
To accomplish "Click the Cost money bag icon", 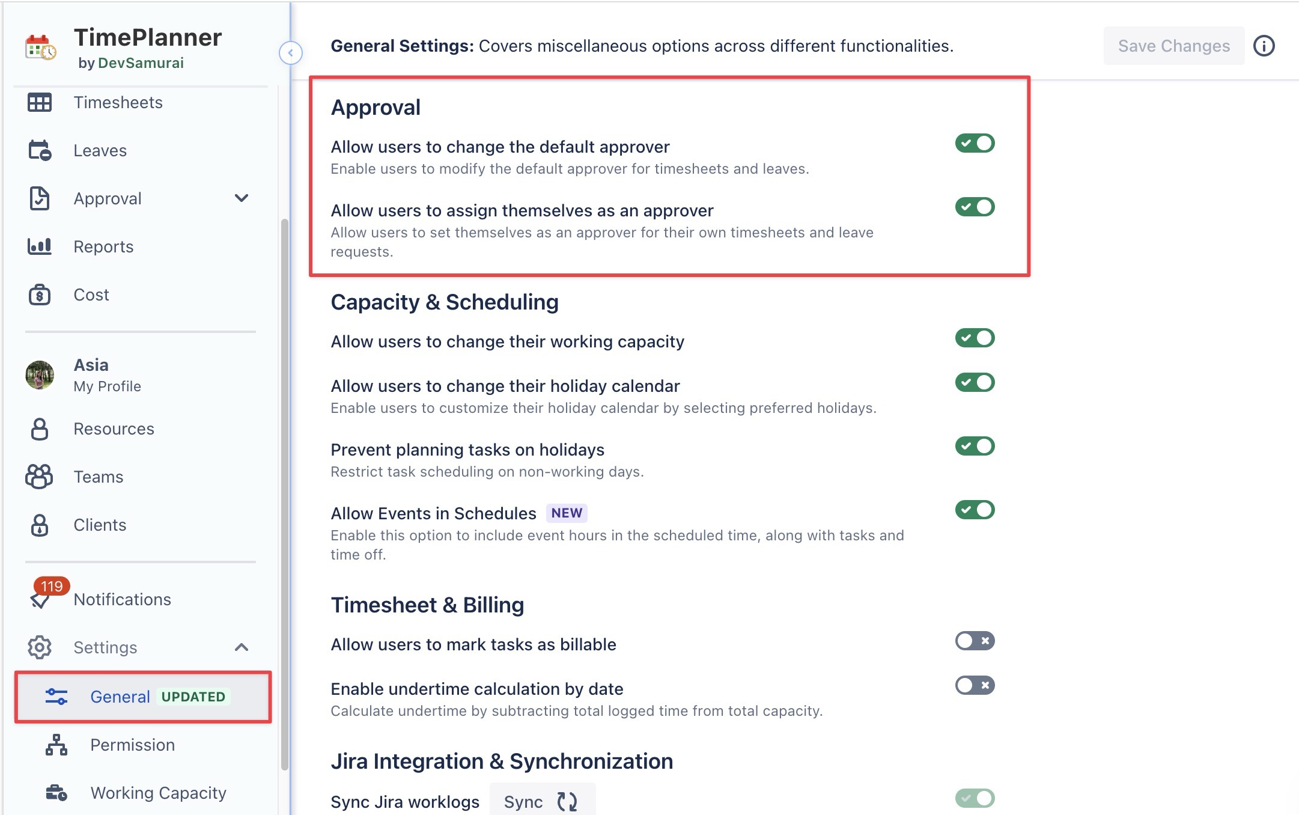I will (40, 295).
